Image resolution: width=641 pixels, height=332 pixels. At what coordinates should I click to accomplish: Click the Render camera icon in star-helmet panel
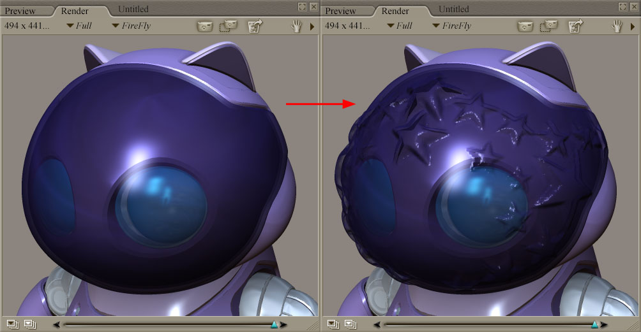[525, 27]
